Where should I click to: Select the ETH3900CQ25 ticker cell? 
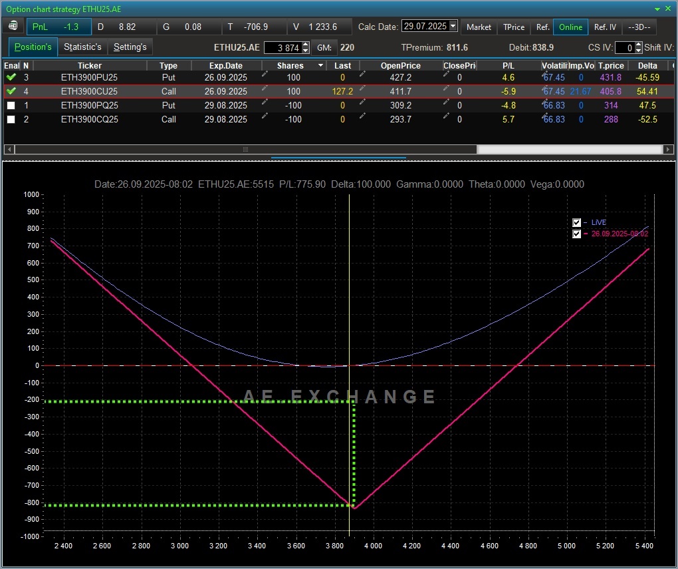click(89, 119)
